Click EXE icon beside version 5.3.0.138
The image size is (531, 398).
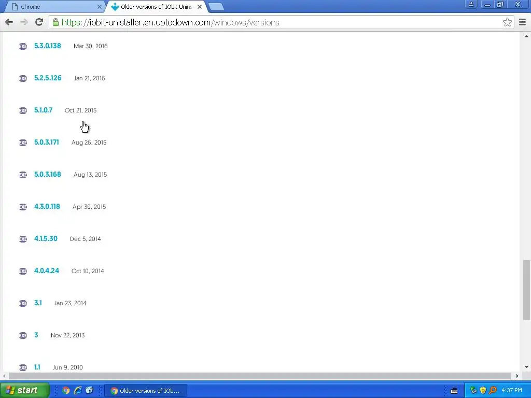tap(23, 46)
